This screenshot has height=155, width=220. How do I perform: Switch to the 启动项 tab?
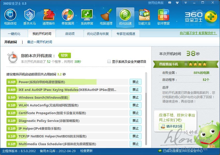pyautogui.click(x=70, y=34)
